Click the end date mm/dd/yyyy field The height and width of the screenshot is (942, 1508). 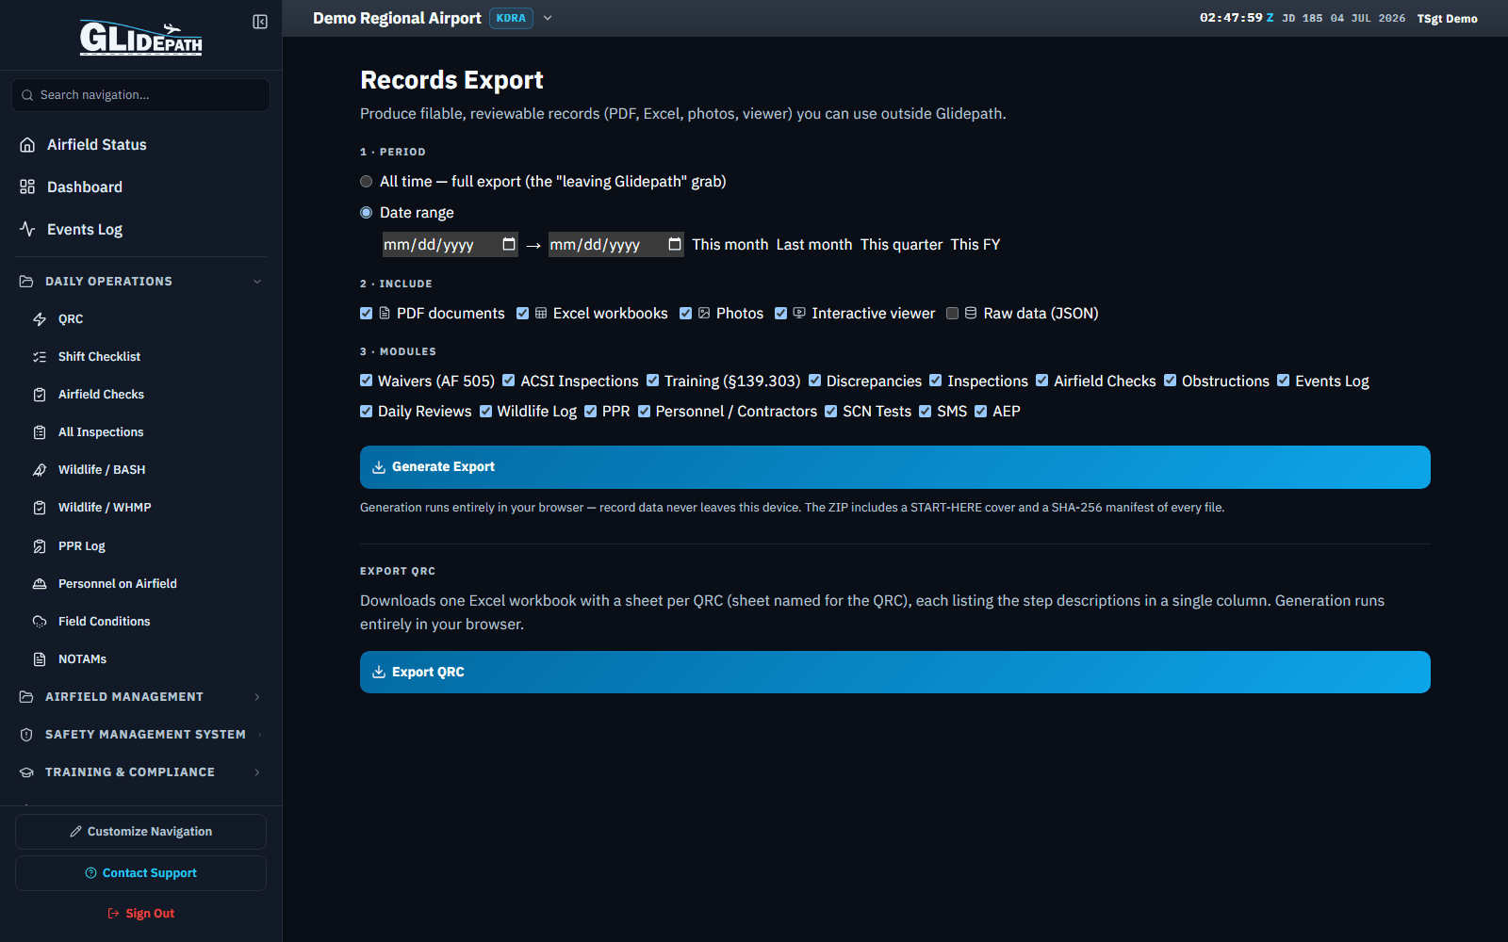(x=616, y=245)
